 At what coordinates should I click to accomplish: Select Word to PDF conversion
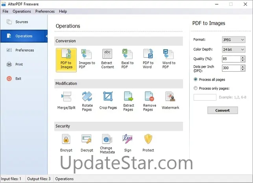pyautogui.click(x=169, y=59)
